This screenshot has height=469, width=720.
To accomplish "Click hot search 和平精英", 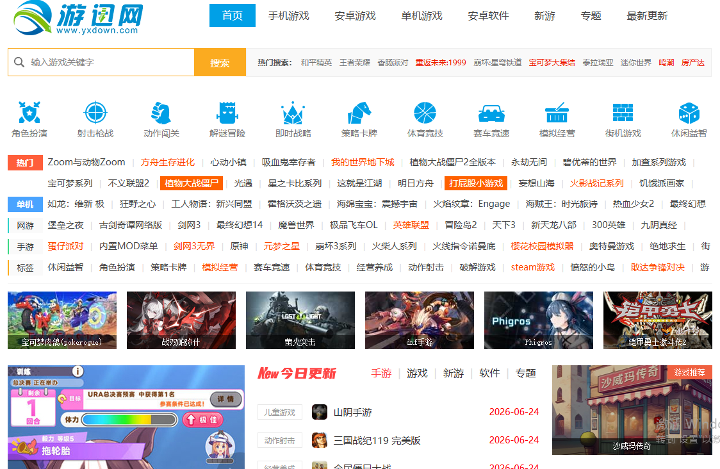I will pos(316,63).
